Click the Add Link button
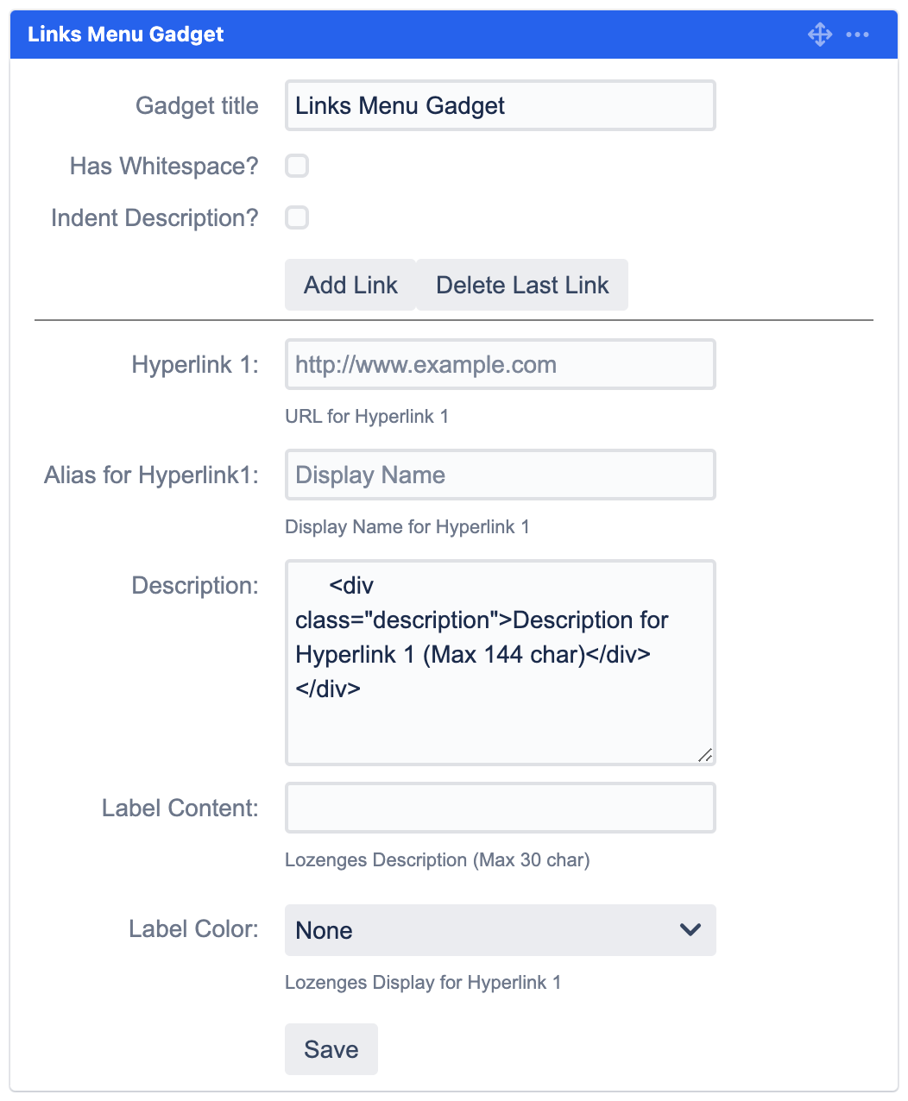 (350, 285)
